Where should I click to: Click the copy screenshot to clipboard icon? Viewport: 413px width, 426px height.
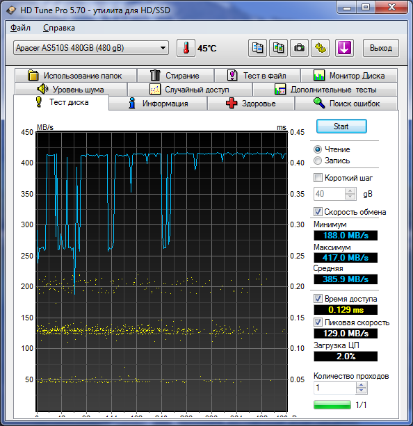point(278,48)
